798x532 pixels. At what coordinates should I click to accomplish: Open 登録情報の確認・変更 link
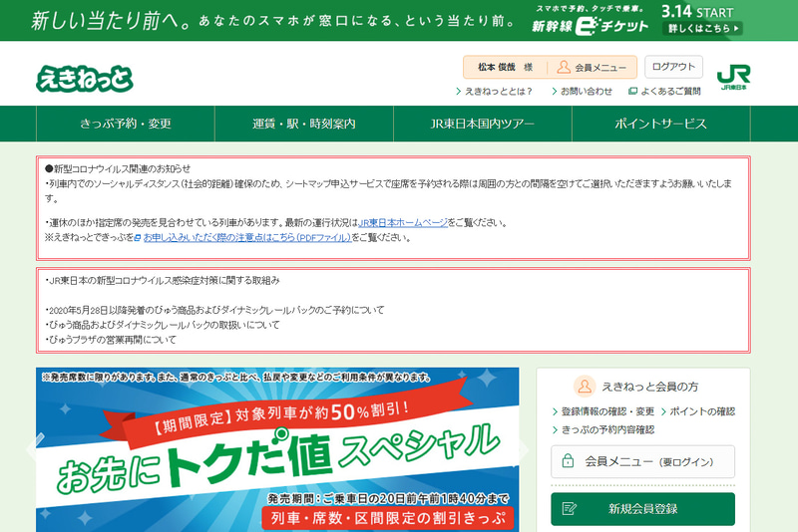tap(607, 411)
